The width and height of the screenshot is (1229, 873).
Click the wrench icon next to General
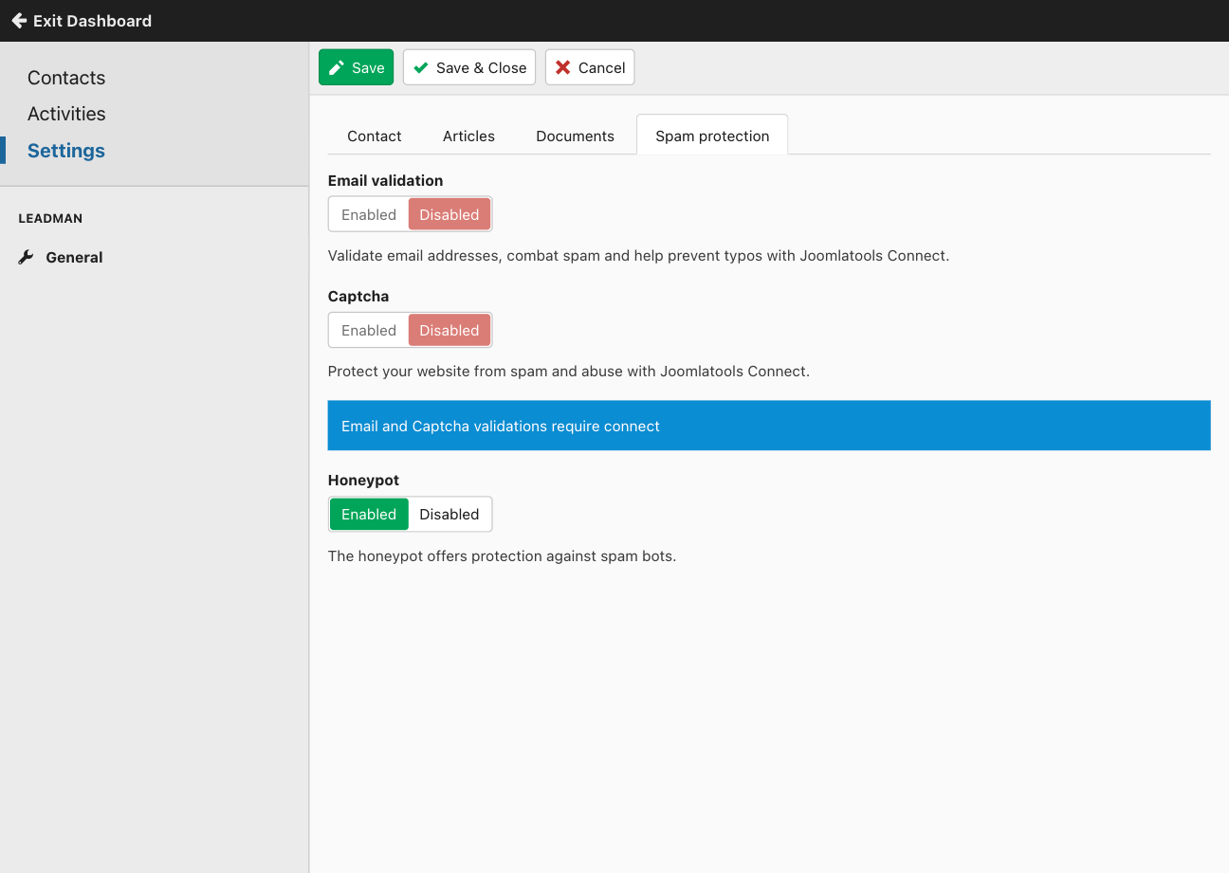27,257
